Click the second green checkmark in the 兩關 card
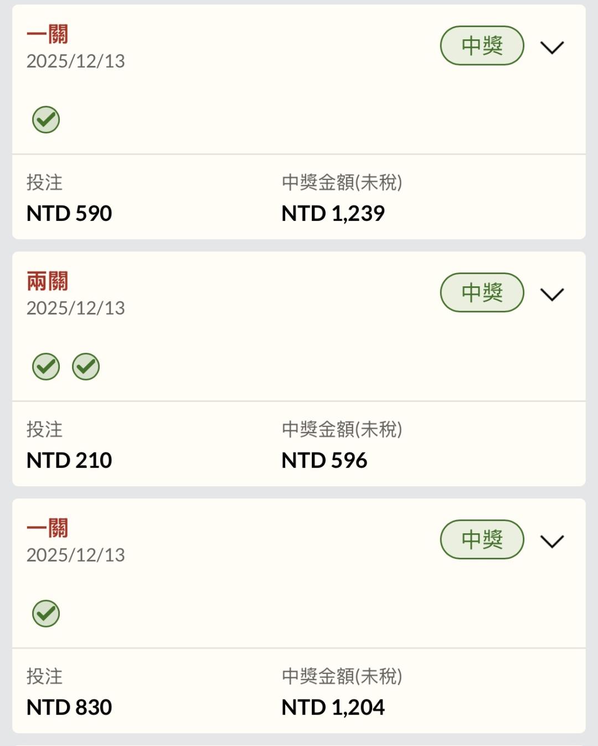The width and height of the screenshot is (598, 746). click(86, 367)
